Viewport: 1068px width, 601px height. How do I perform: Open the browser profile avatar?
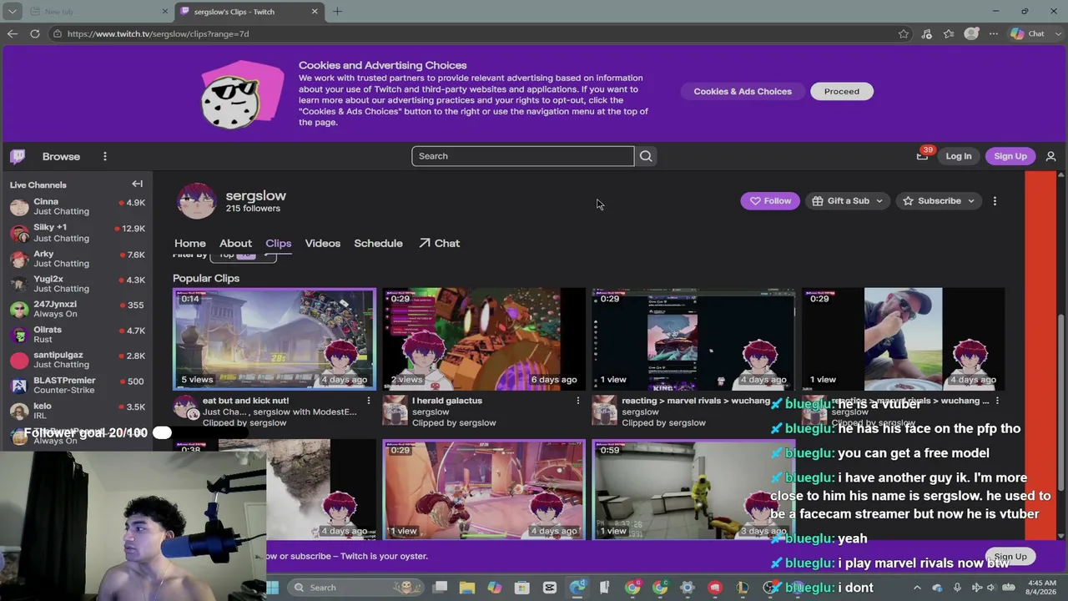point(971,33)
